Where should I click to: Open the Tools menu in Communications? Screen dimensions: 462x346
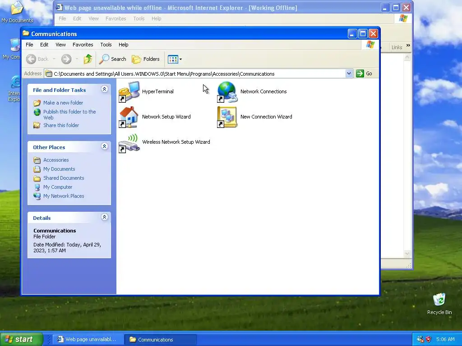(x=106, y=45)
